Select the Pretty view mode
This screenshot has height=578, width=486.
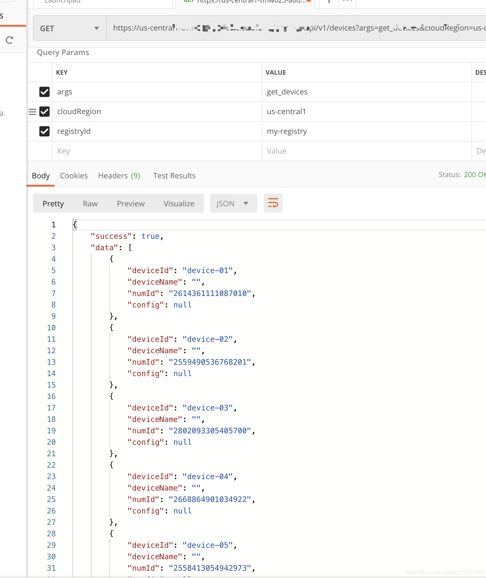[53, 203]
